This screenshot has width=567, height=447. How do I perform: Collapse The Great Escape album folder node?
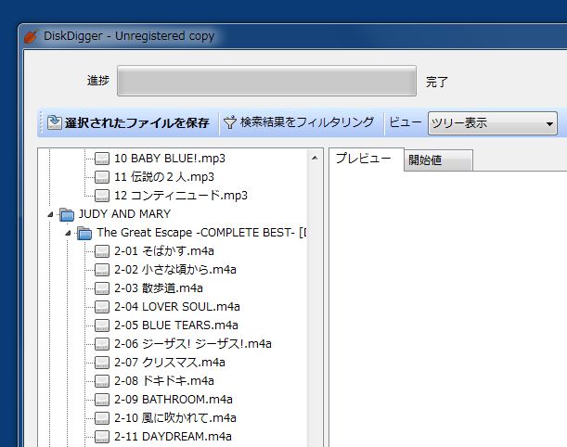(68, 233)
